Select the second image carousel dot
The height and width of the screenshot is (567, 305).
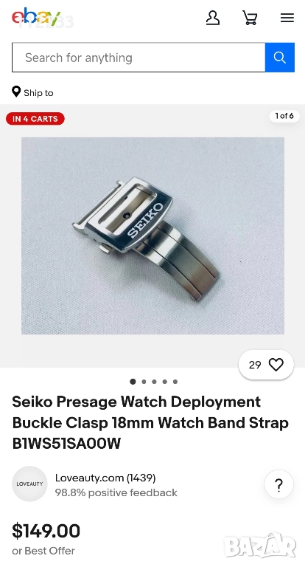144,382
